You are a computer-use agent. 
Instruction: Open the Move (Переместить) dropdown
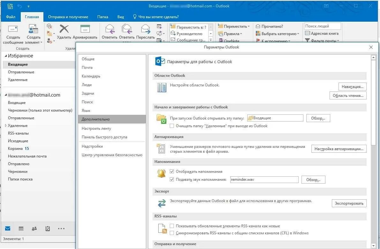pyautogui.click(x=234, y=26)
